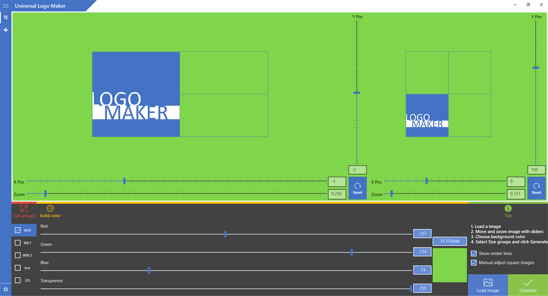Click the small square logo preview
Viewport: 548px width, 296px height.
click(427, 115)
